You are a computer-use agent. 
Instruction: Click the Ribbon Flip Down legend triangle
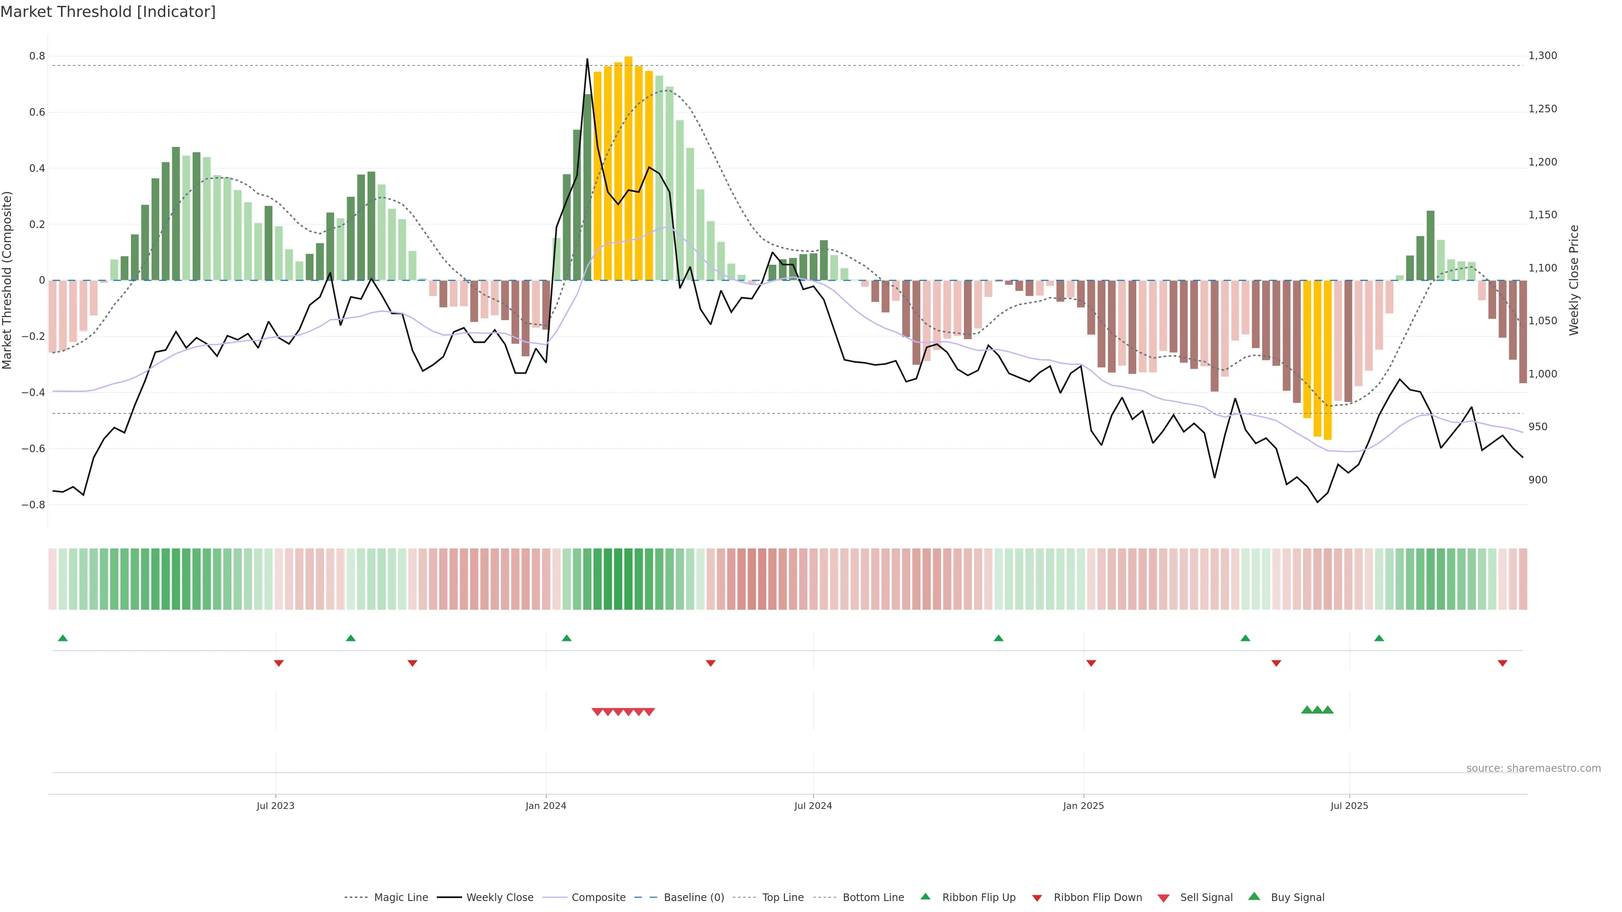point(1037,898)
